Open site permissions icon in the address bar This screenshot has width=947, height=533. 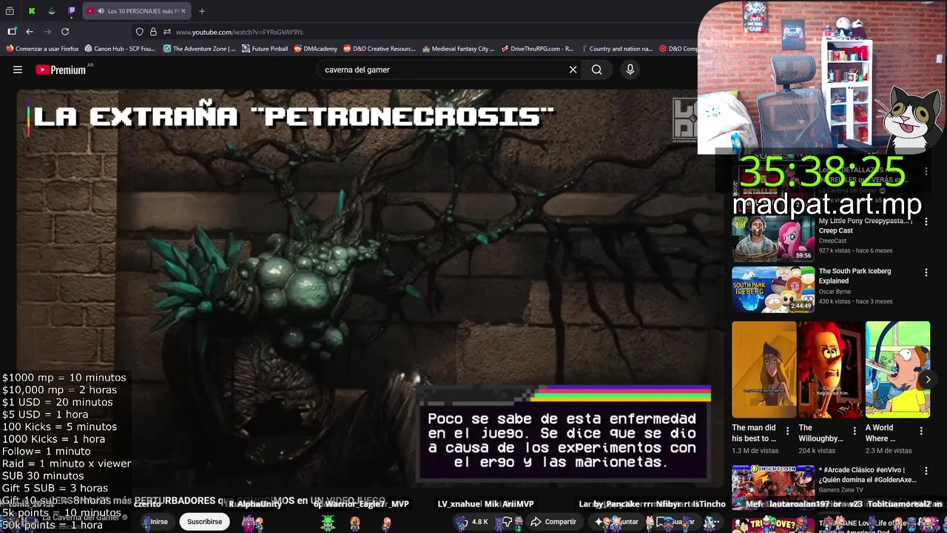(x=167, y=32)
